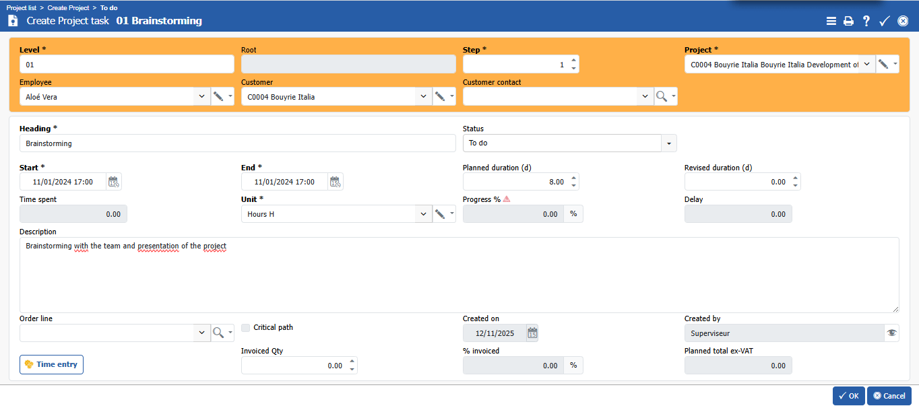919x406 pixels.
Task: Enable the Critical path checkbox
Action: point(246,328)
